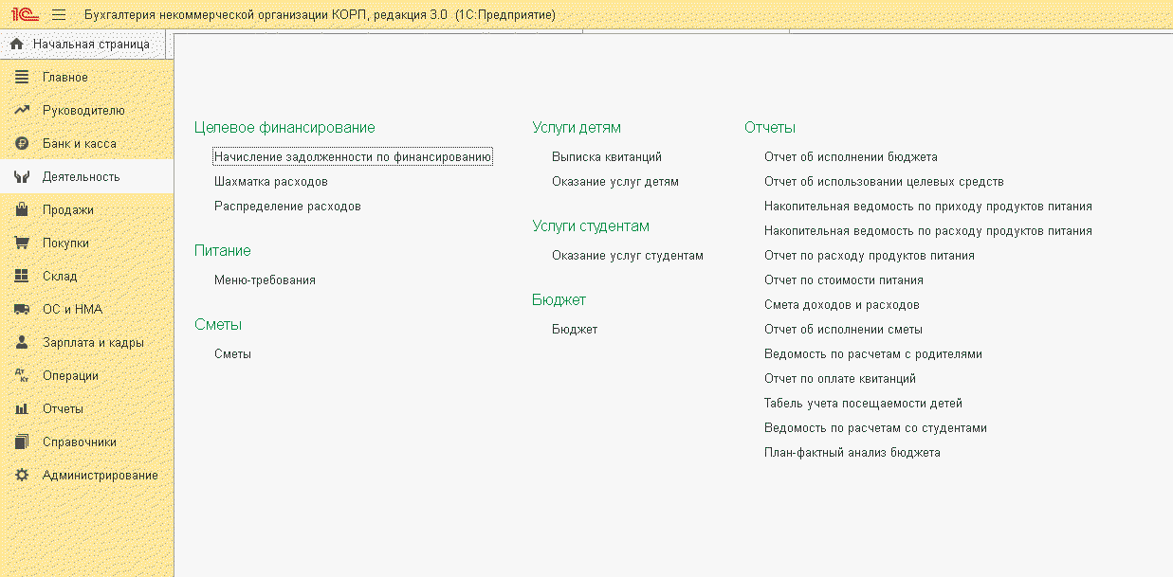This screenshot has height=577, width=1173.
Task: Open Отчет об использовании целевых средств
Action: 884,181
